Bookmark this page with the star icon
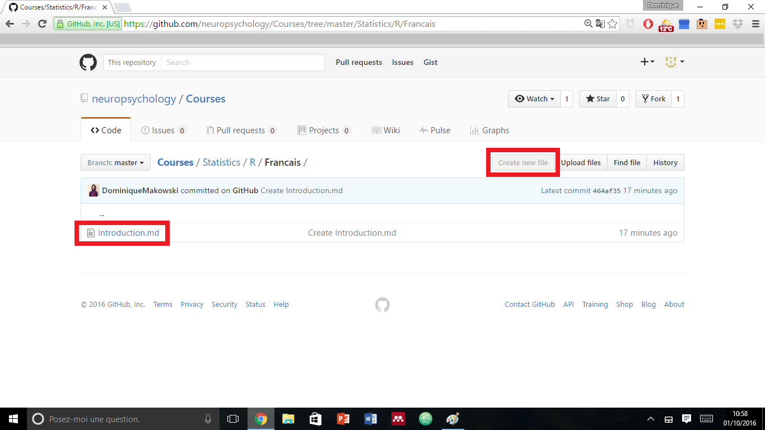The width and height of the screenshot is (765, 430). pyautogui.click(x=613, y=24)
